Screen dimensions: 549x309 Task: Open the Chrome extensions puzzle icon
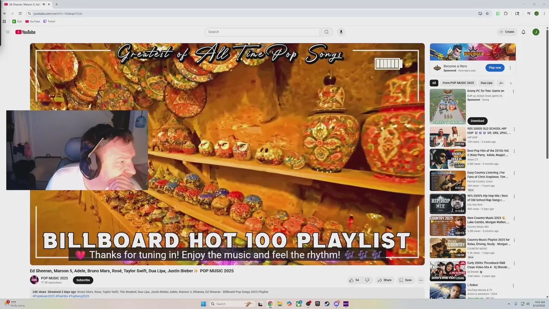click(506, 13)
